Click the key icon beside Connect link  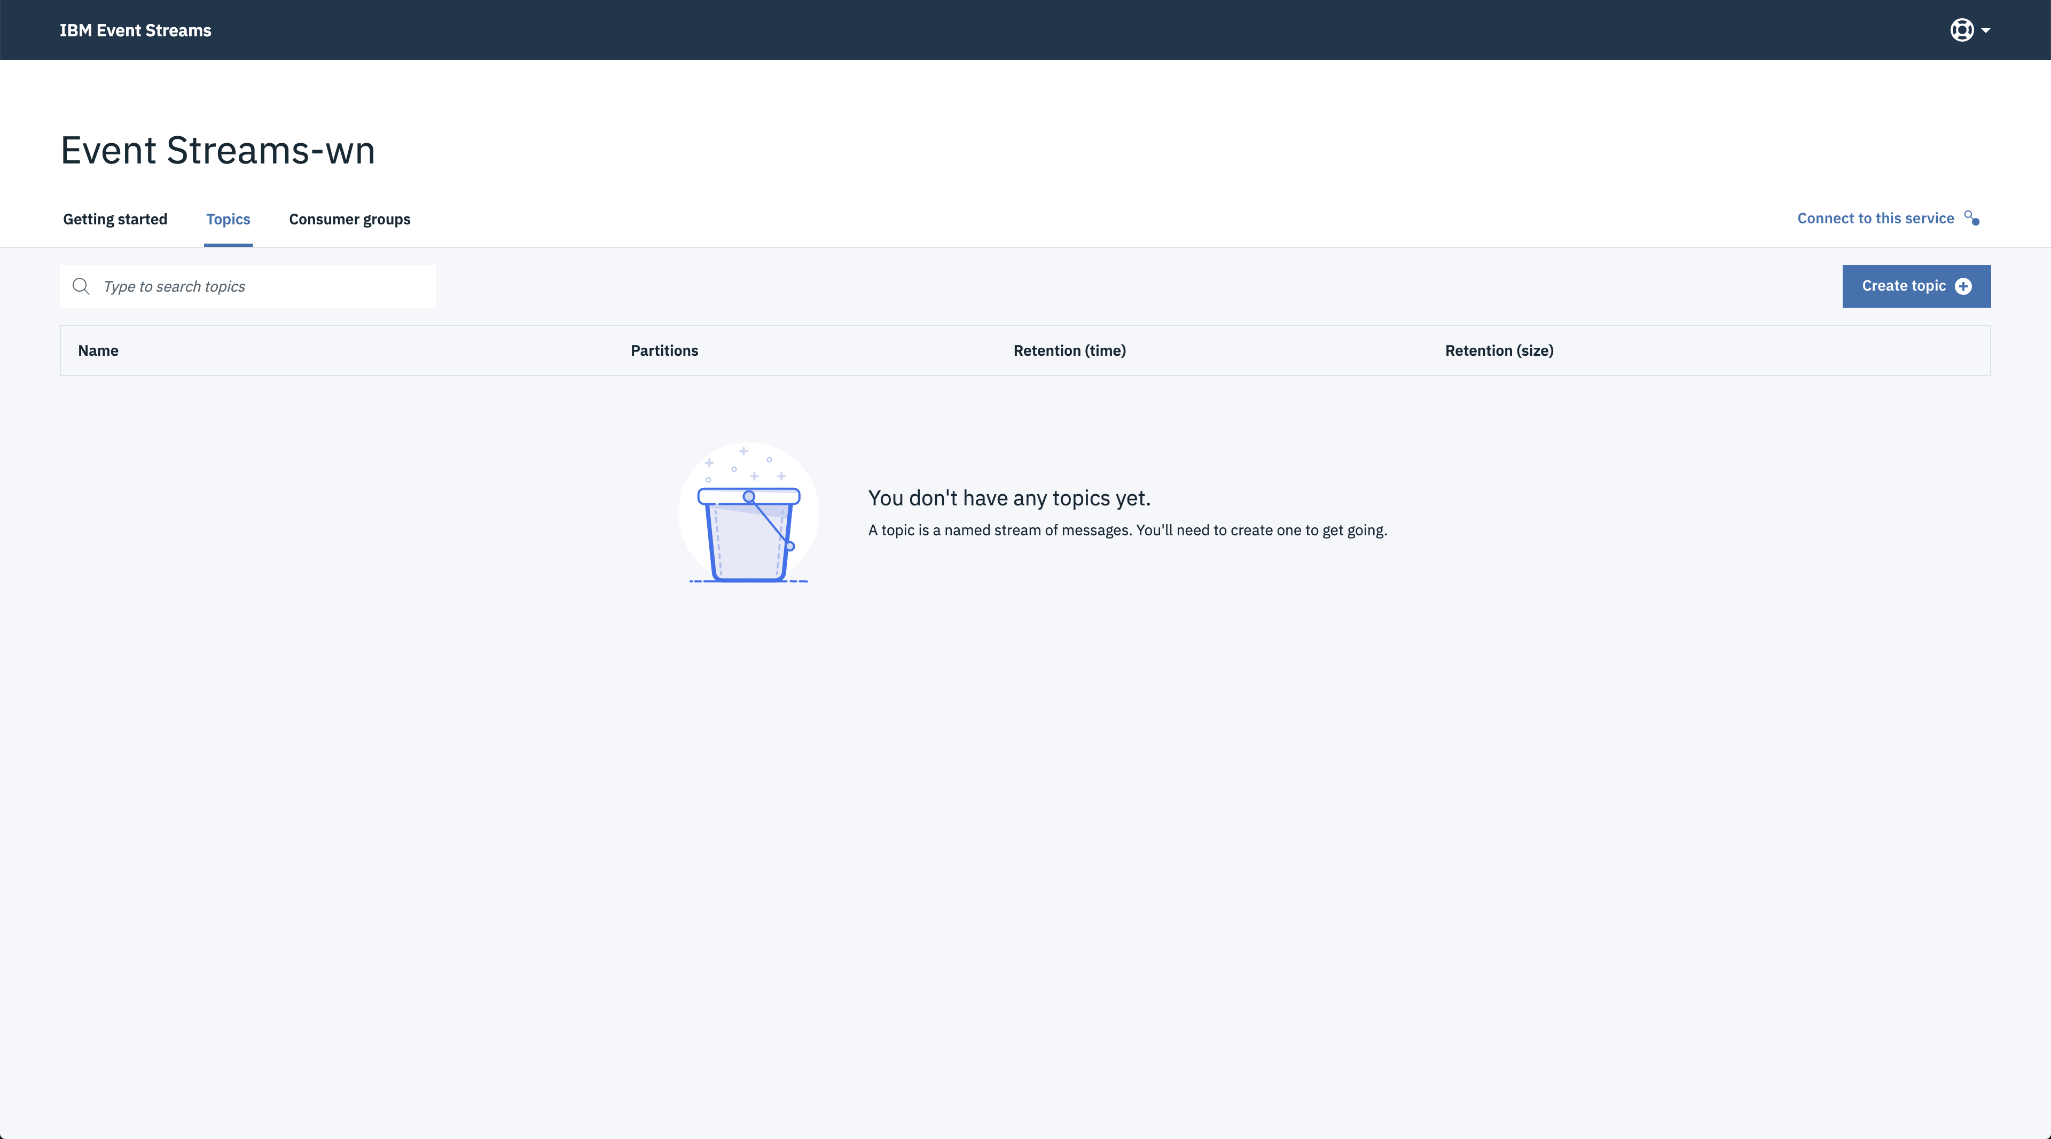(x=1971, y=219)
